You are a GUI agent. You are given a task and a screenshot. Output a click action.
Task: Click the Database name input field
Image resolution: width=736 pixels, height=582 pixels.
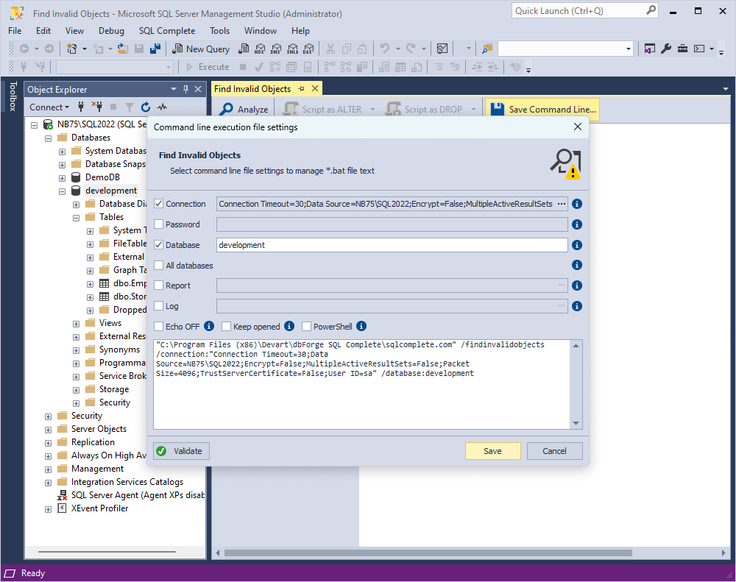click(392, 245)
